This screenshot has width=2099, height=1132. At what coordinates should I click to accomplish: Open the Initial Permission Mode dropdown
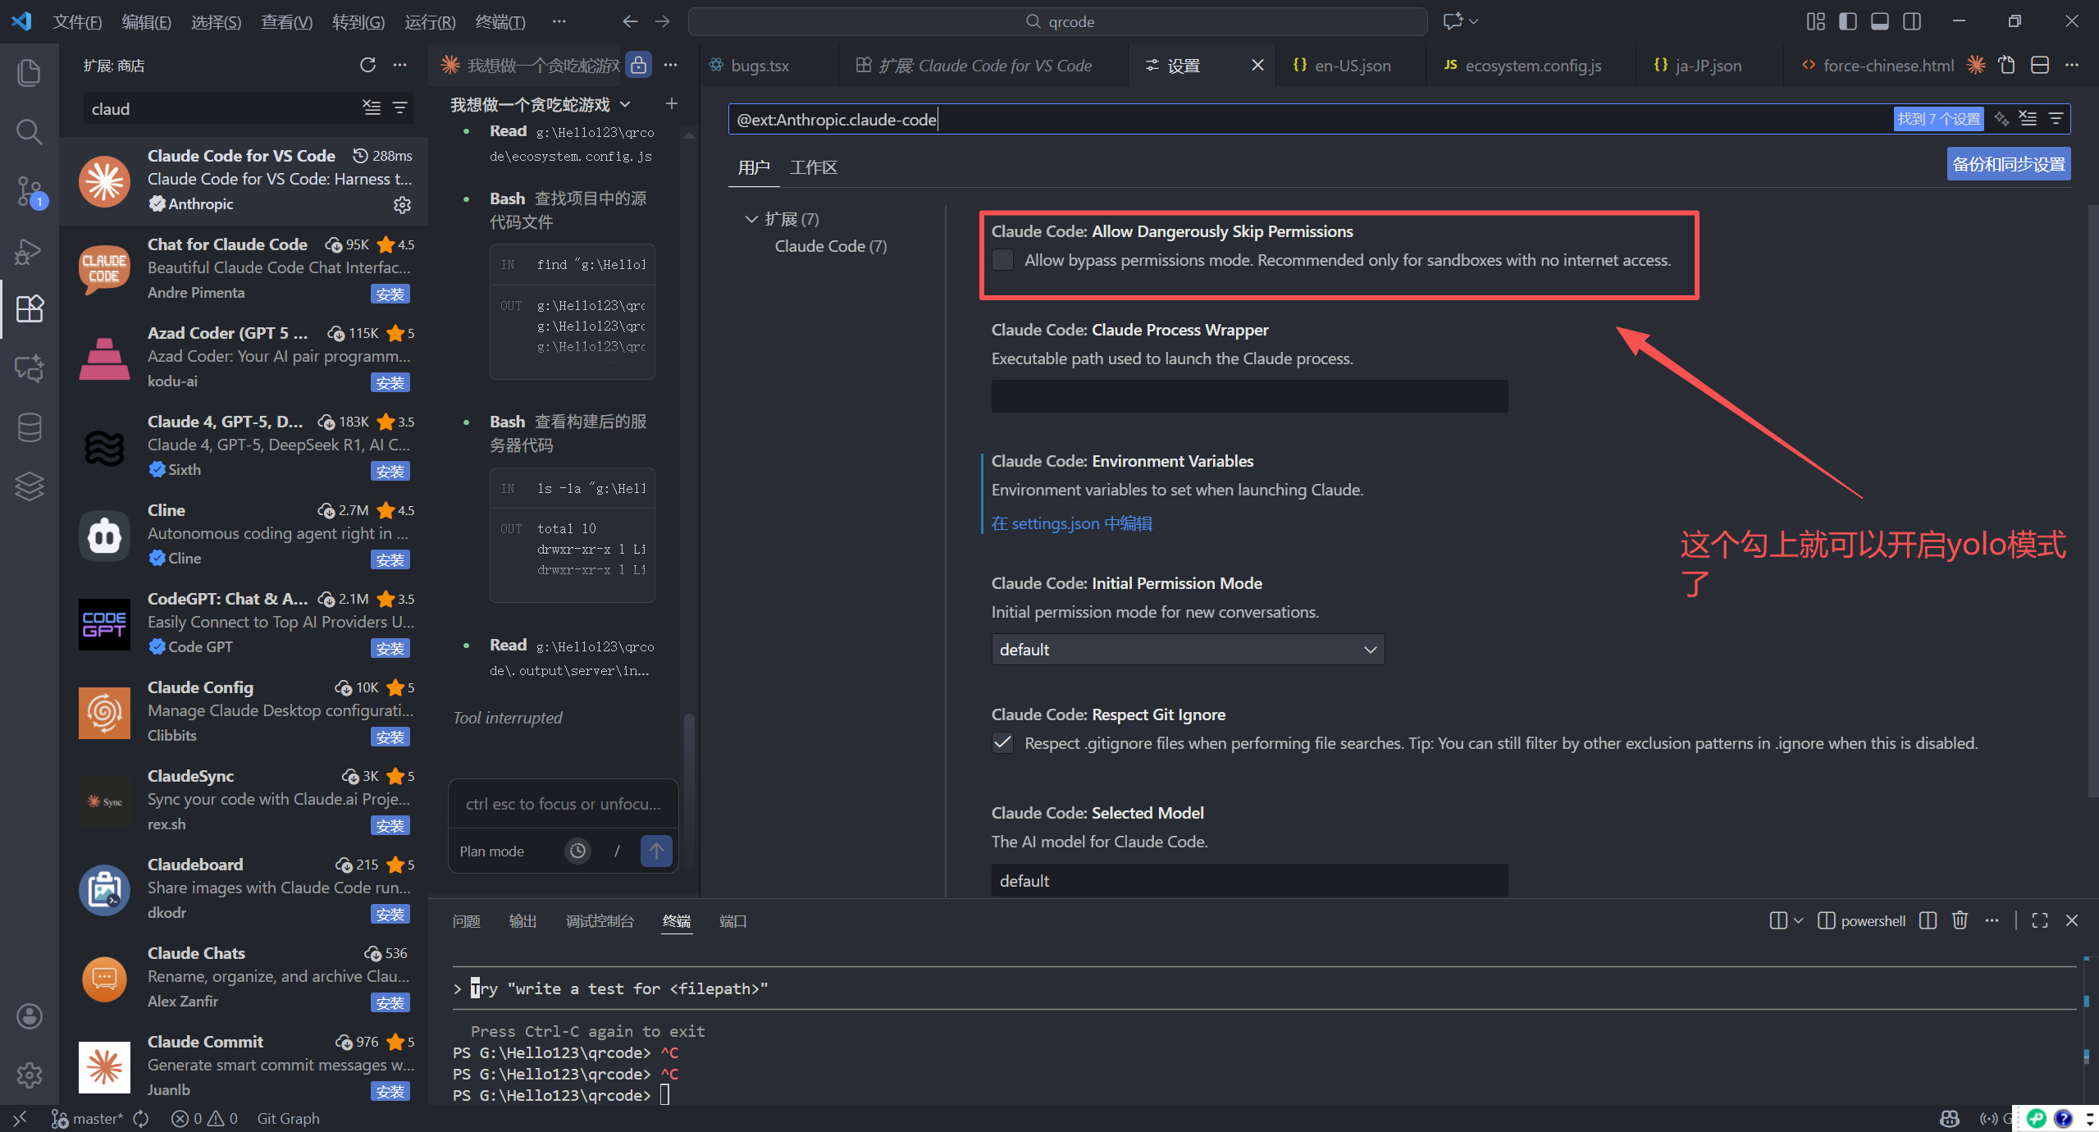click(x=1187, y=649)
